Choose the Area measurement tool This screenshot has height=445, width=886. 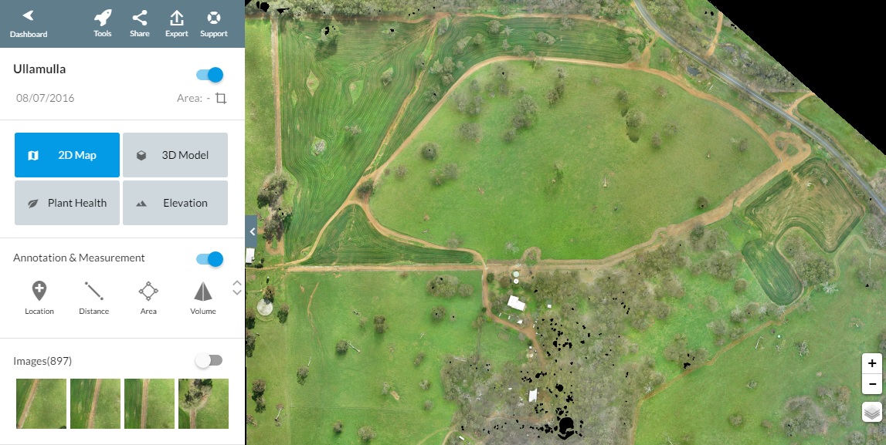click(148, 298)
